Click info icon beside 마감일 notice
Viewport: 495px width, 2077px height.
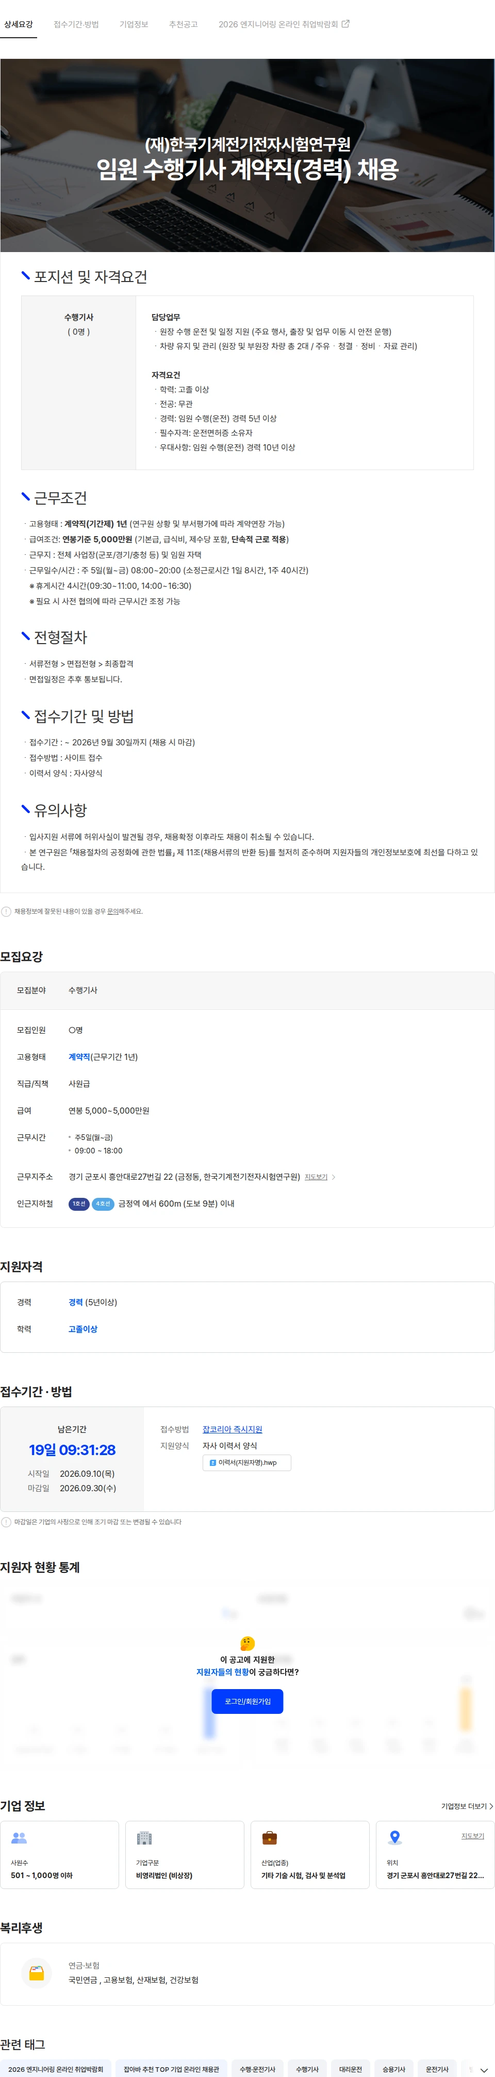[6, 1522]
